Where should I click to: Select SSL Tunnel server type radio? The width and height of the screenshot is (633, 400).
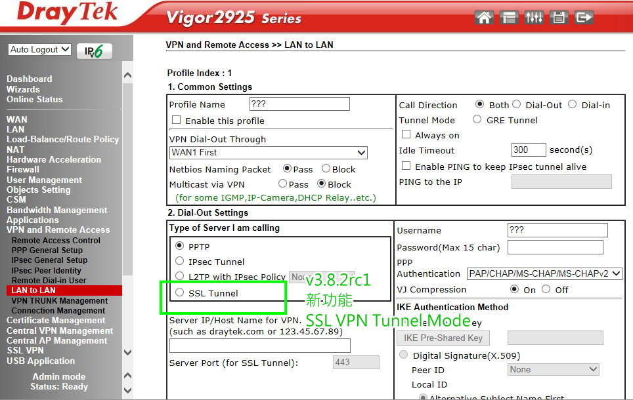coord(180,292)
